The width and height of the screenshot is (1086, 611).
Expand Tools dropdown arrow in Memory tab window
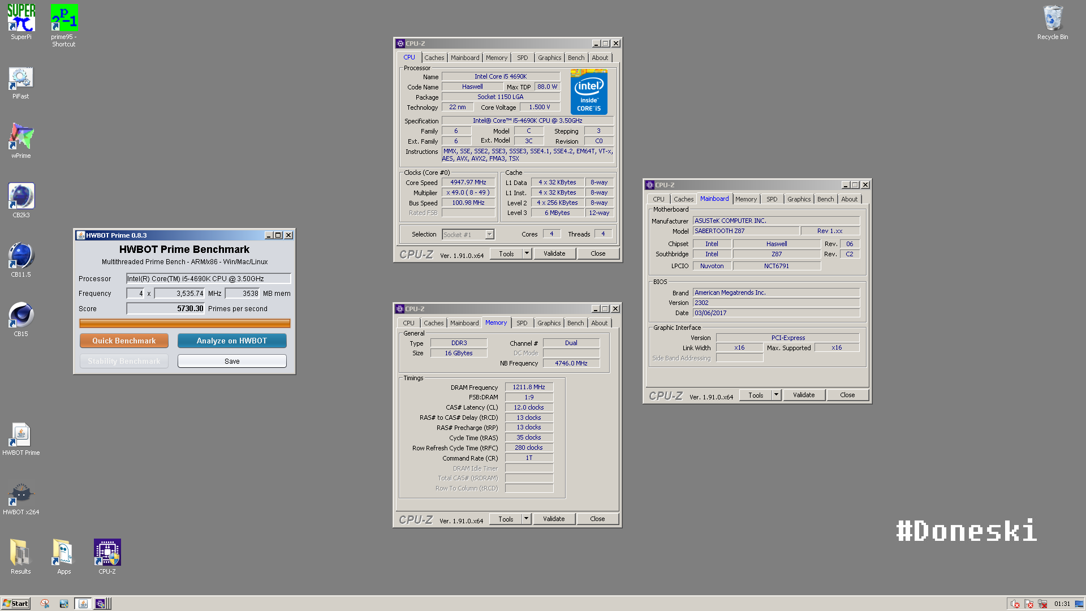(526, 519)
